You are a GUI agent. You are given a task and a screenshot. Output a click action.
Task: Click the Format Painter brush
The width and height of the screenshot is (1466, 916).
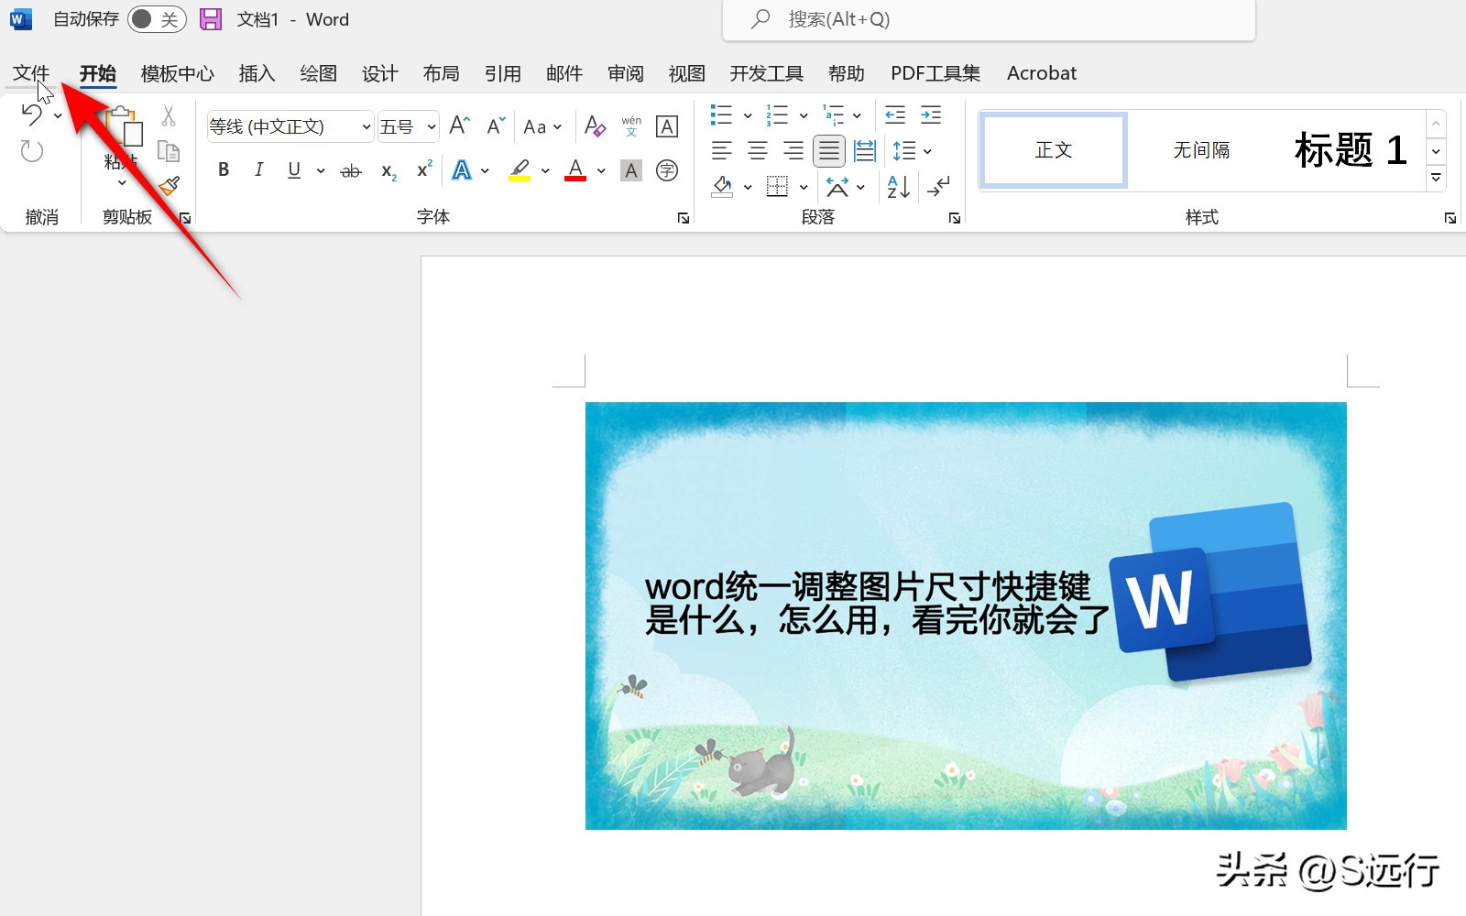[169, 186]
